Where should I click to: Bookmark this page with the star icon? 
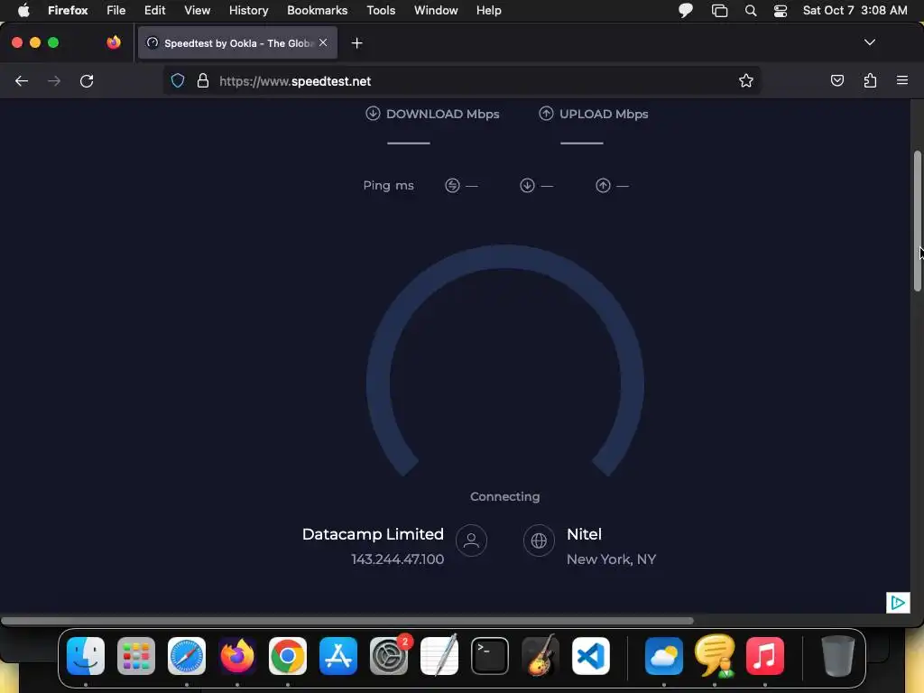746,80
